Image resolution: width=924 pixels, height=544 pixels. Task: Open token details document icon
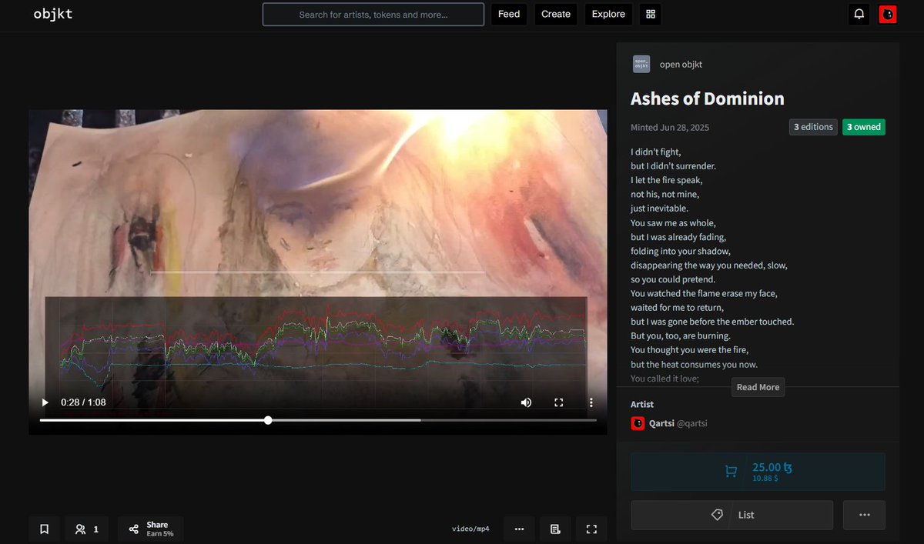[x=555, y=529]
